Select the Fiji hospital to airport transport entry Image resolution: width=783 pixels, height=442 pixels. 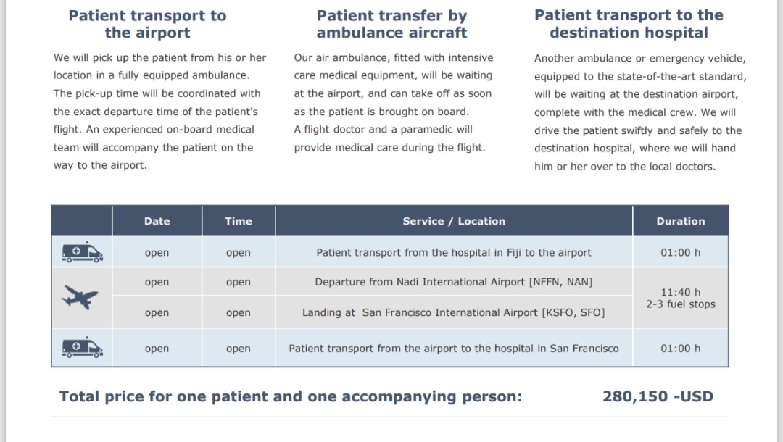tap(454, 253)
